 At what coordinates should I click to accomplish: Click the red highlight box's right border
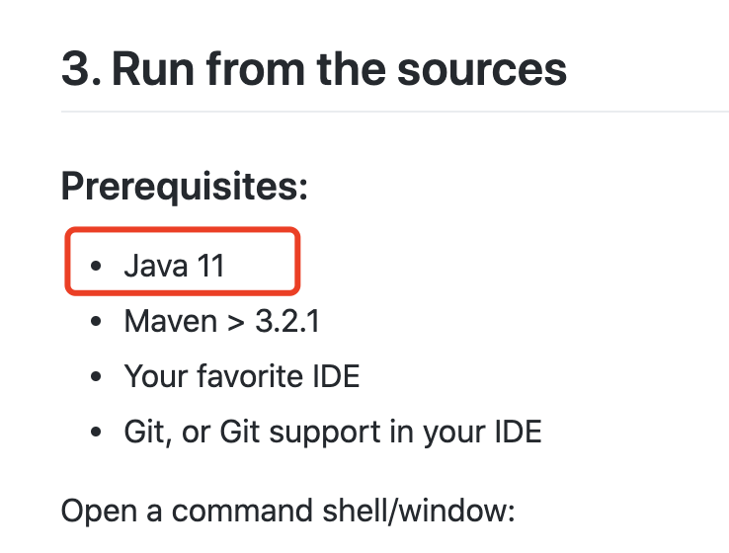click(297, 261)
